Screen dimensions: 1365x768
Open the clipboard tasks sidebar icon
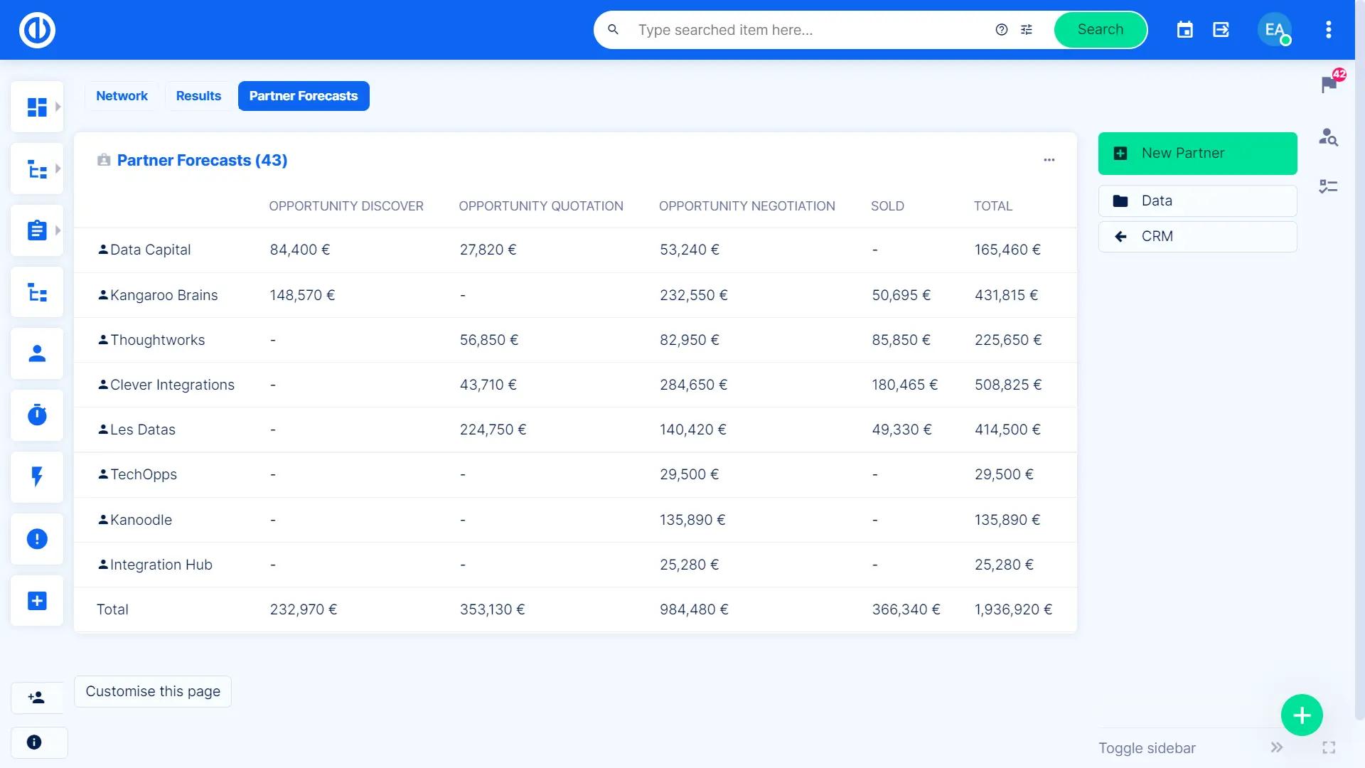pyautogui.click(x=37, y=230)
